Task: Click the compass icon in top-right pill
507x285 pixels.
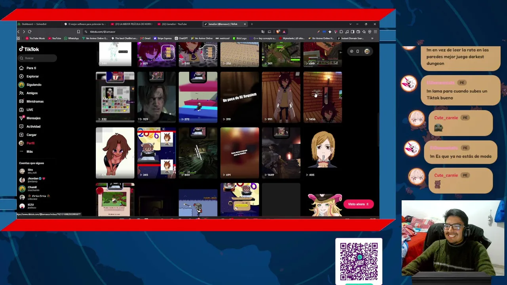Action: 351,51
